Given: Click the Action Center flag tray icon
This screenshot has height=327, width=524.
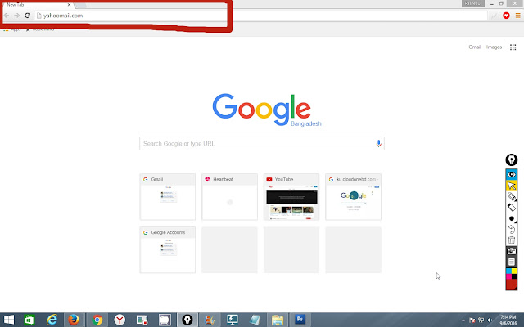Looking at the screenshot, I should pos(472,320).
